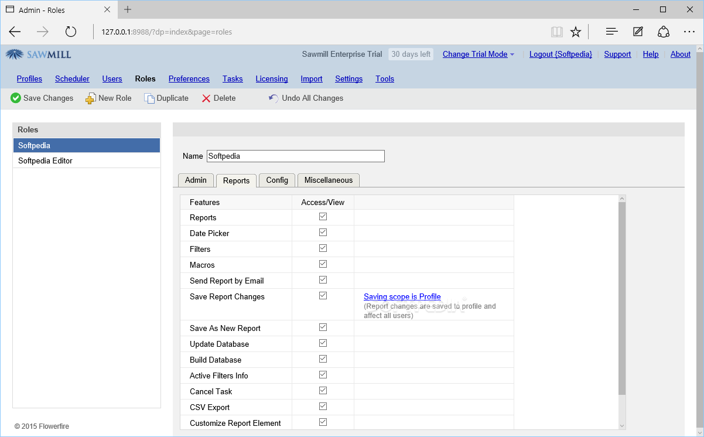Open the Help link
The image size is (704, 437).
pyautogui.click(x=651, y=54)
